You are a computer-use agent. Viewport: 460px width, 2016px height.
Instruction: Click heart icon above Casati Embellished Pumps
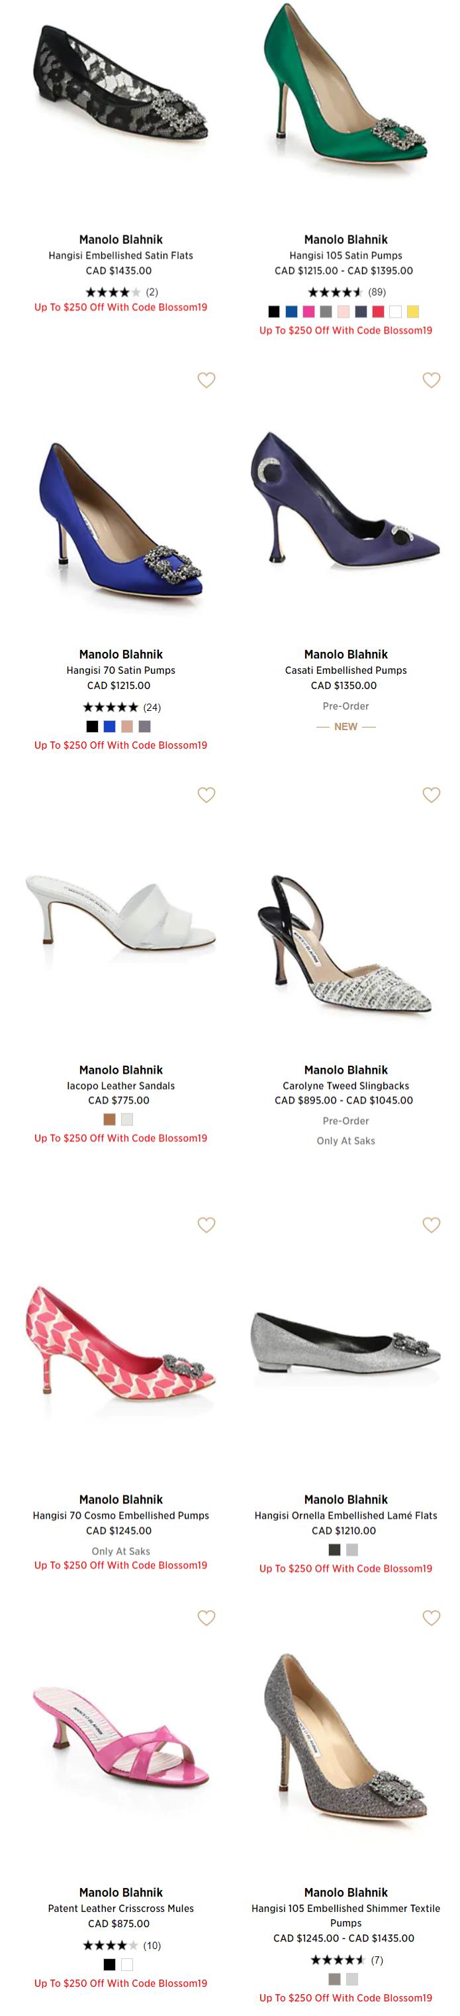(x=431, y=379)
